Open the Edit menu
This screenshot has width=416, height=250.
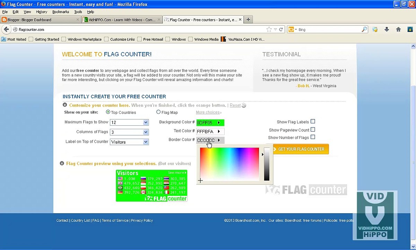click(16, 12)
